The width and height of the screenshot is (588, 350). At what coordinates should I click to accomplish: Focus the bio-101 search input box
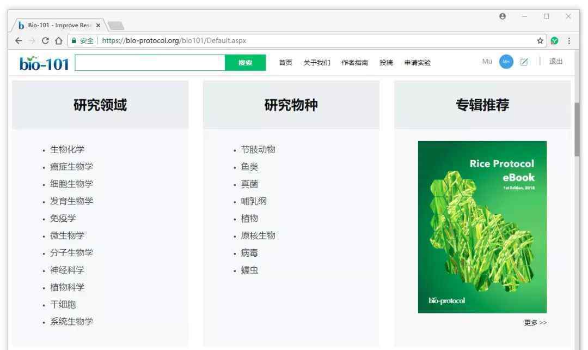point(150,63)
